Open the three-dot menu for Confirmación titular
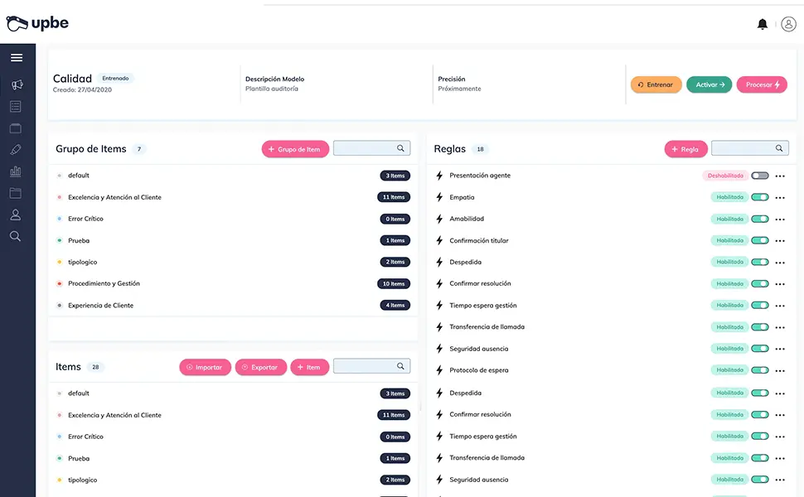The width and height of the screenshot is (804, 497). pos(780,241)
